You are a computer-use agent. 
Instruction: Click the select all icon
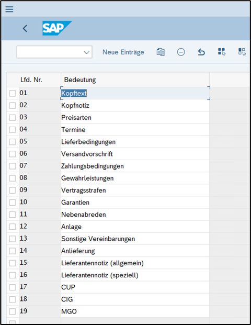coord(222,52)
